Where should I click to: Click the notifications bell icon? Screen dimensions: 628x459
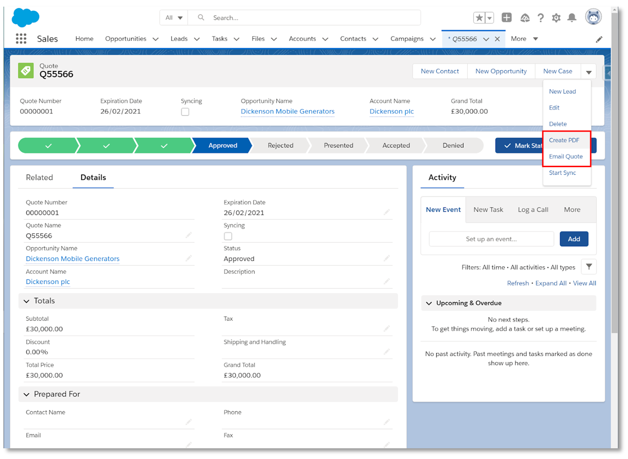[572, 18]
